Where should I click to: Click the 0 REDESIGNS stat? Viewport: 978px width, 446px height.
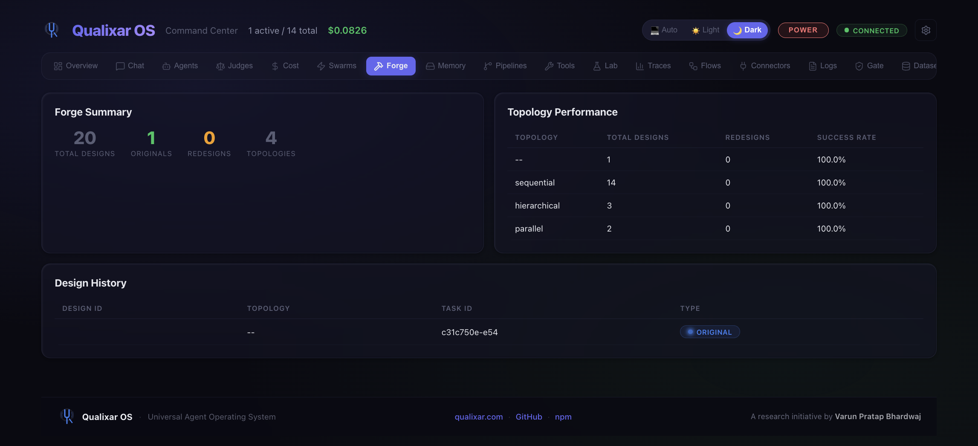click(209, 144)
